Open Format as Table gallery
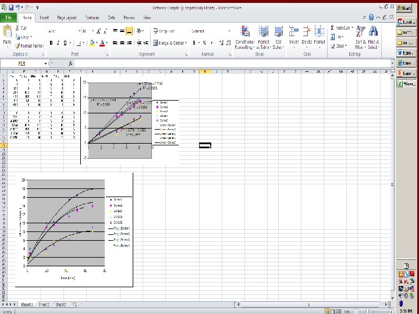This screenshot has width=419, height=314. coord(264,37)
